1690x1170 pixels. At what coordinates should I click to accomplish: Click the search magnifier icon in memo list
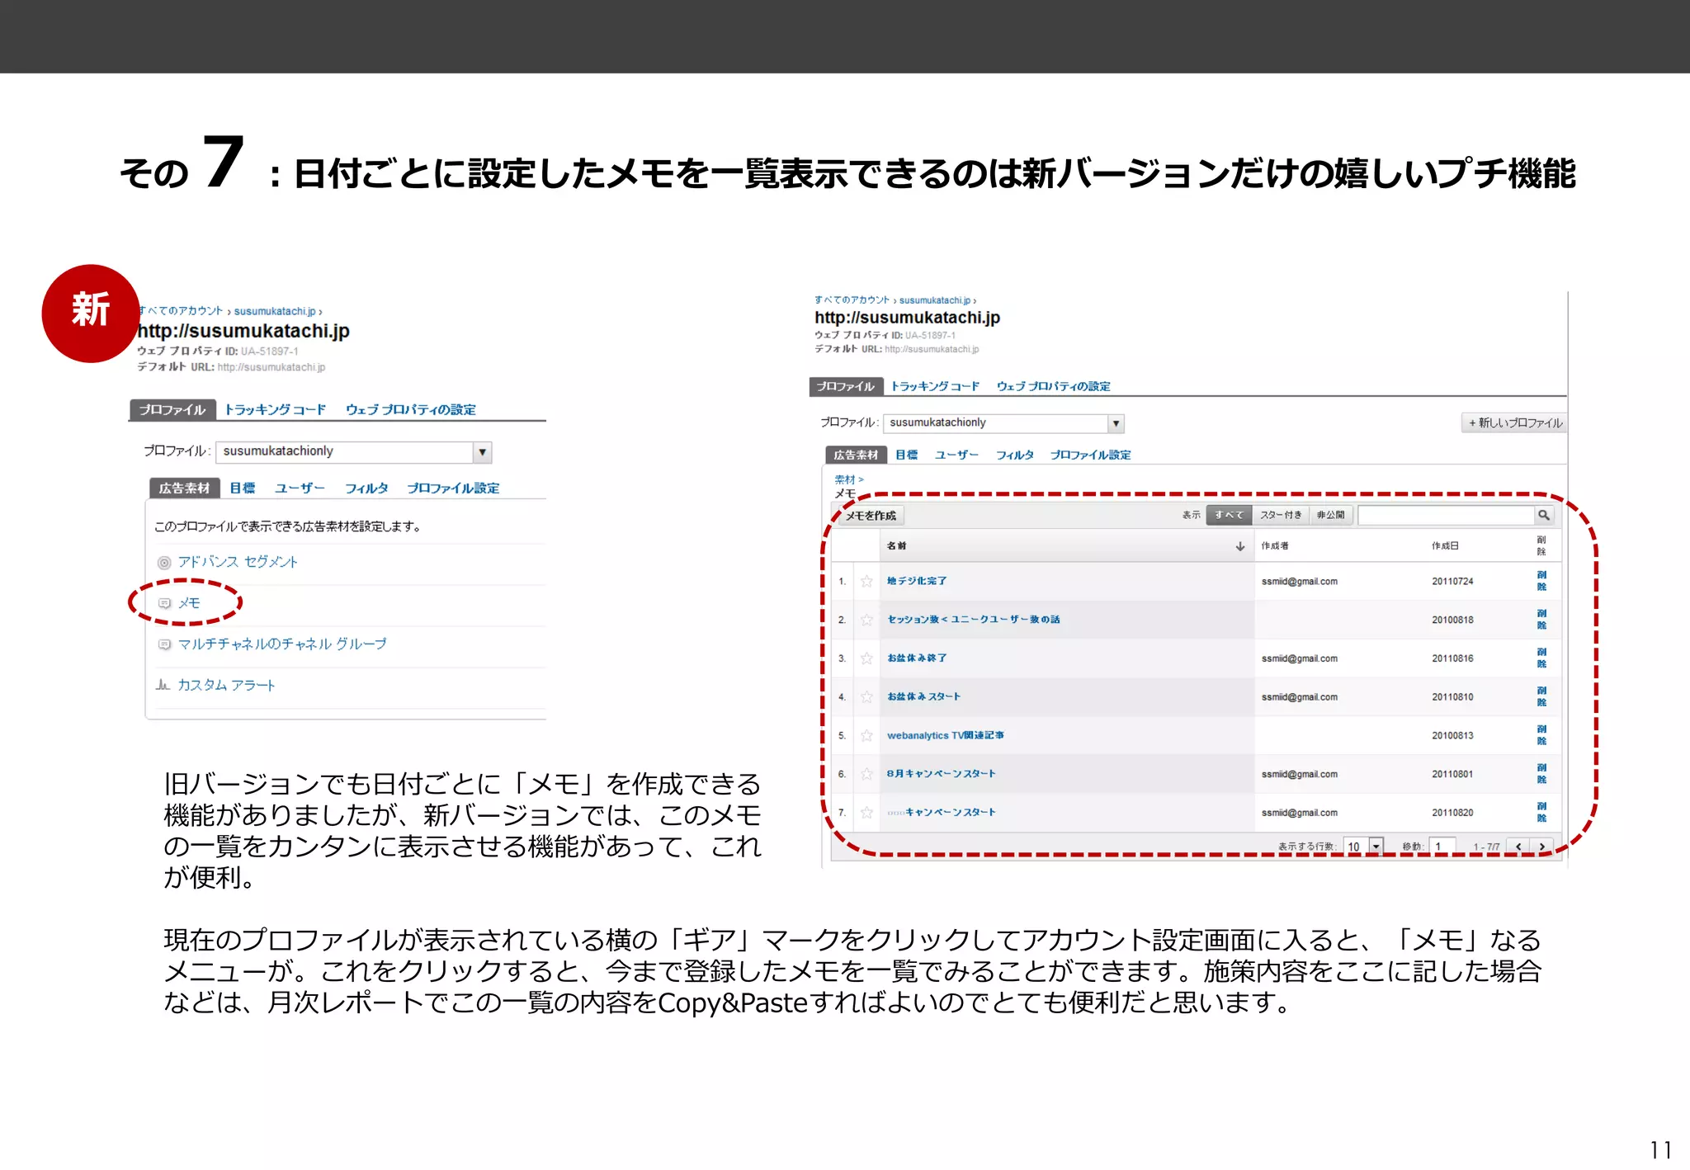[1544, 515]
